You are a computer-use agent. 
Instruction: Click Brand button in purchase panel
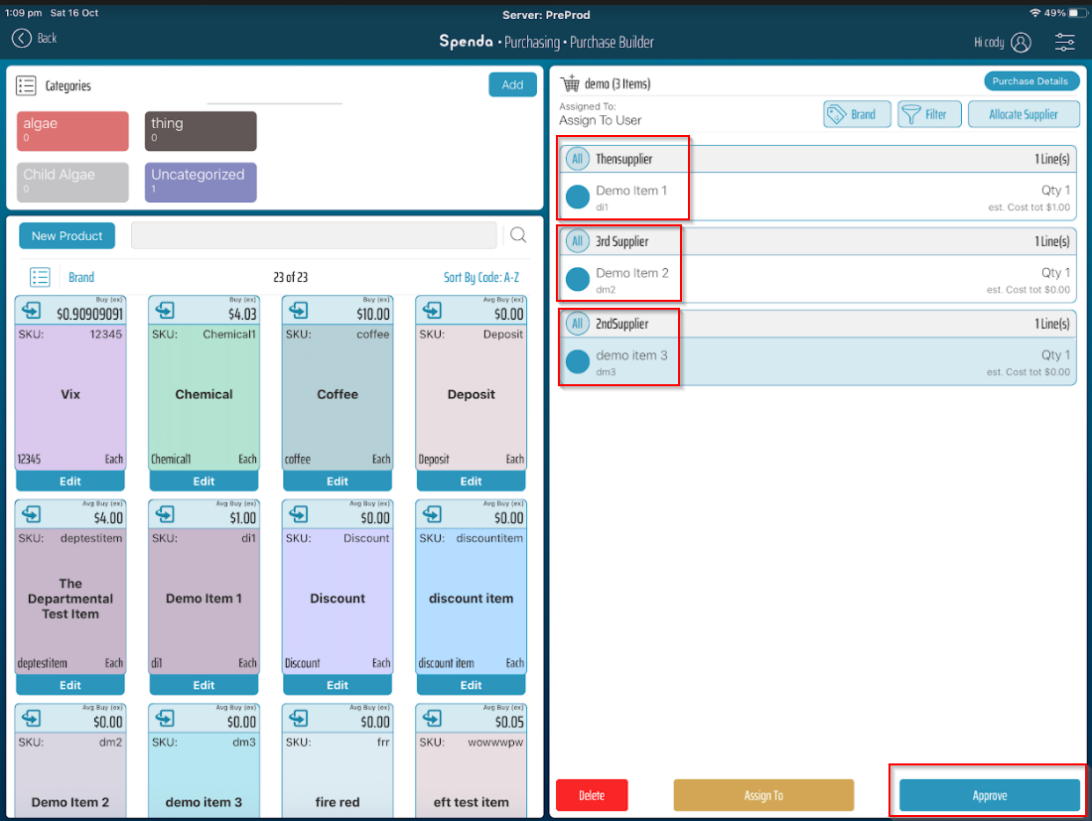click(x=858, y=114)
